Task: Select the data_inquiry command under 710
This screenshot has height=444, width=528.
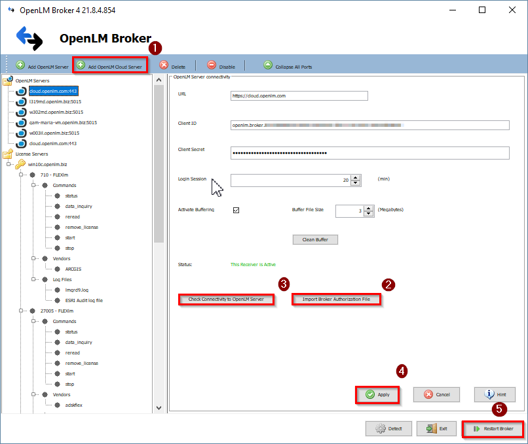Action: point(78,206)
